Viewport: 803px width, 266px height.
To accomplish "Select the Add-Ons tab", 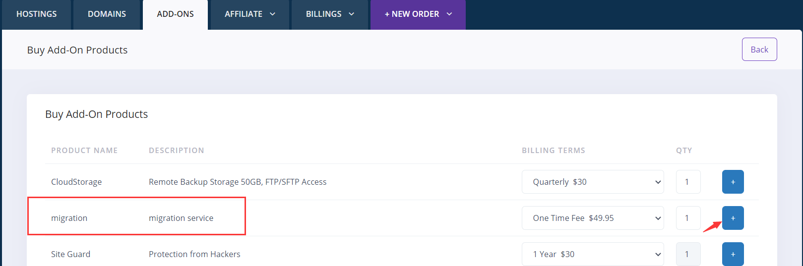I will [x=175, y=14].
